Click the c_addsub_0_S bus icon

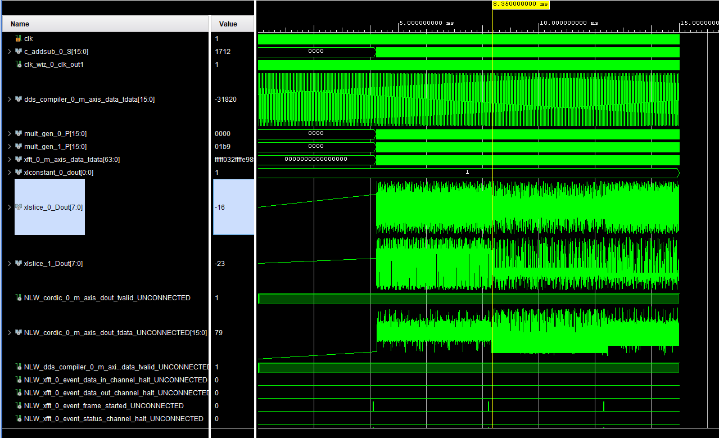point(19,52)
